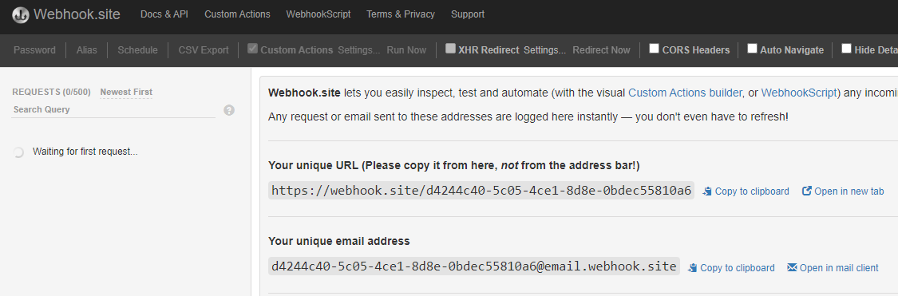Click the Redirect Now toolbar button
Viewport: 898px width, 296px height.
pos(601,49)
